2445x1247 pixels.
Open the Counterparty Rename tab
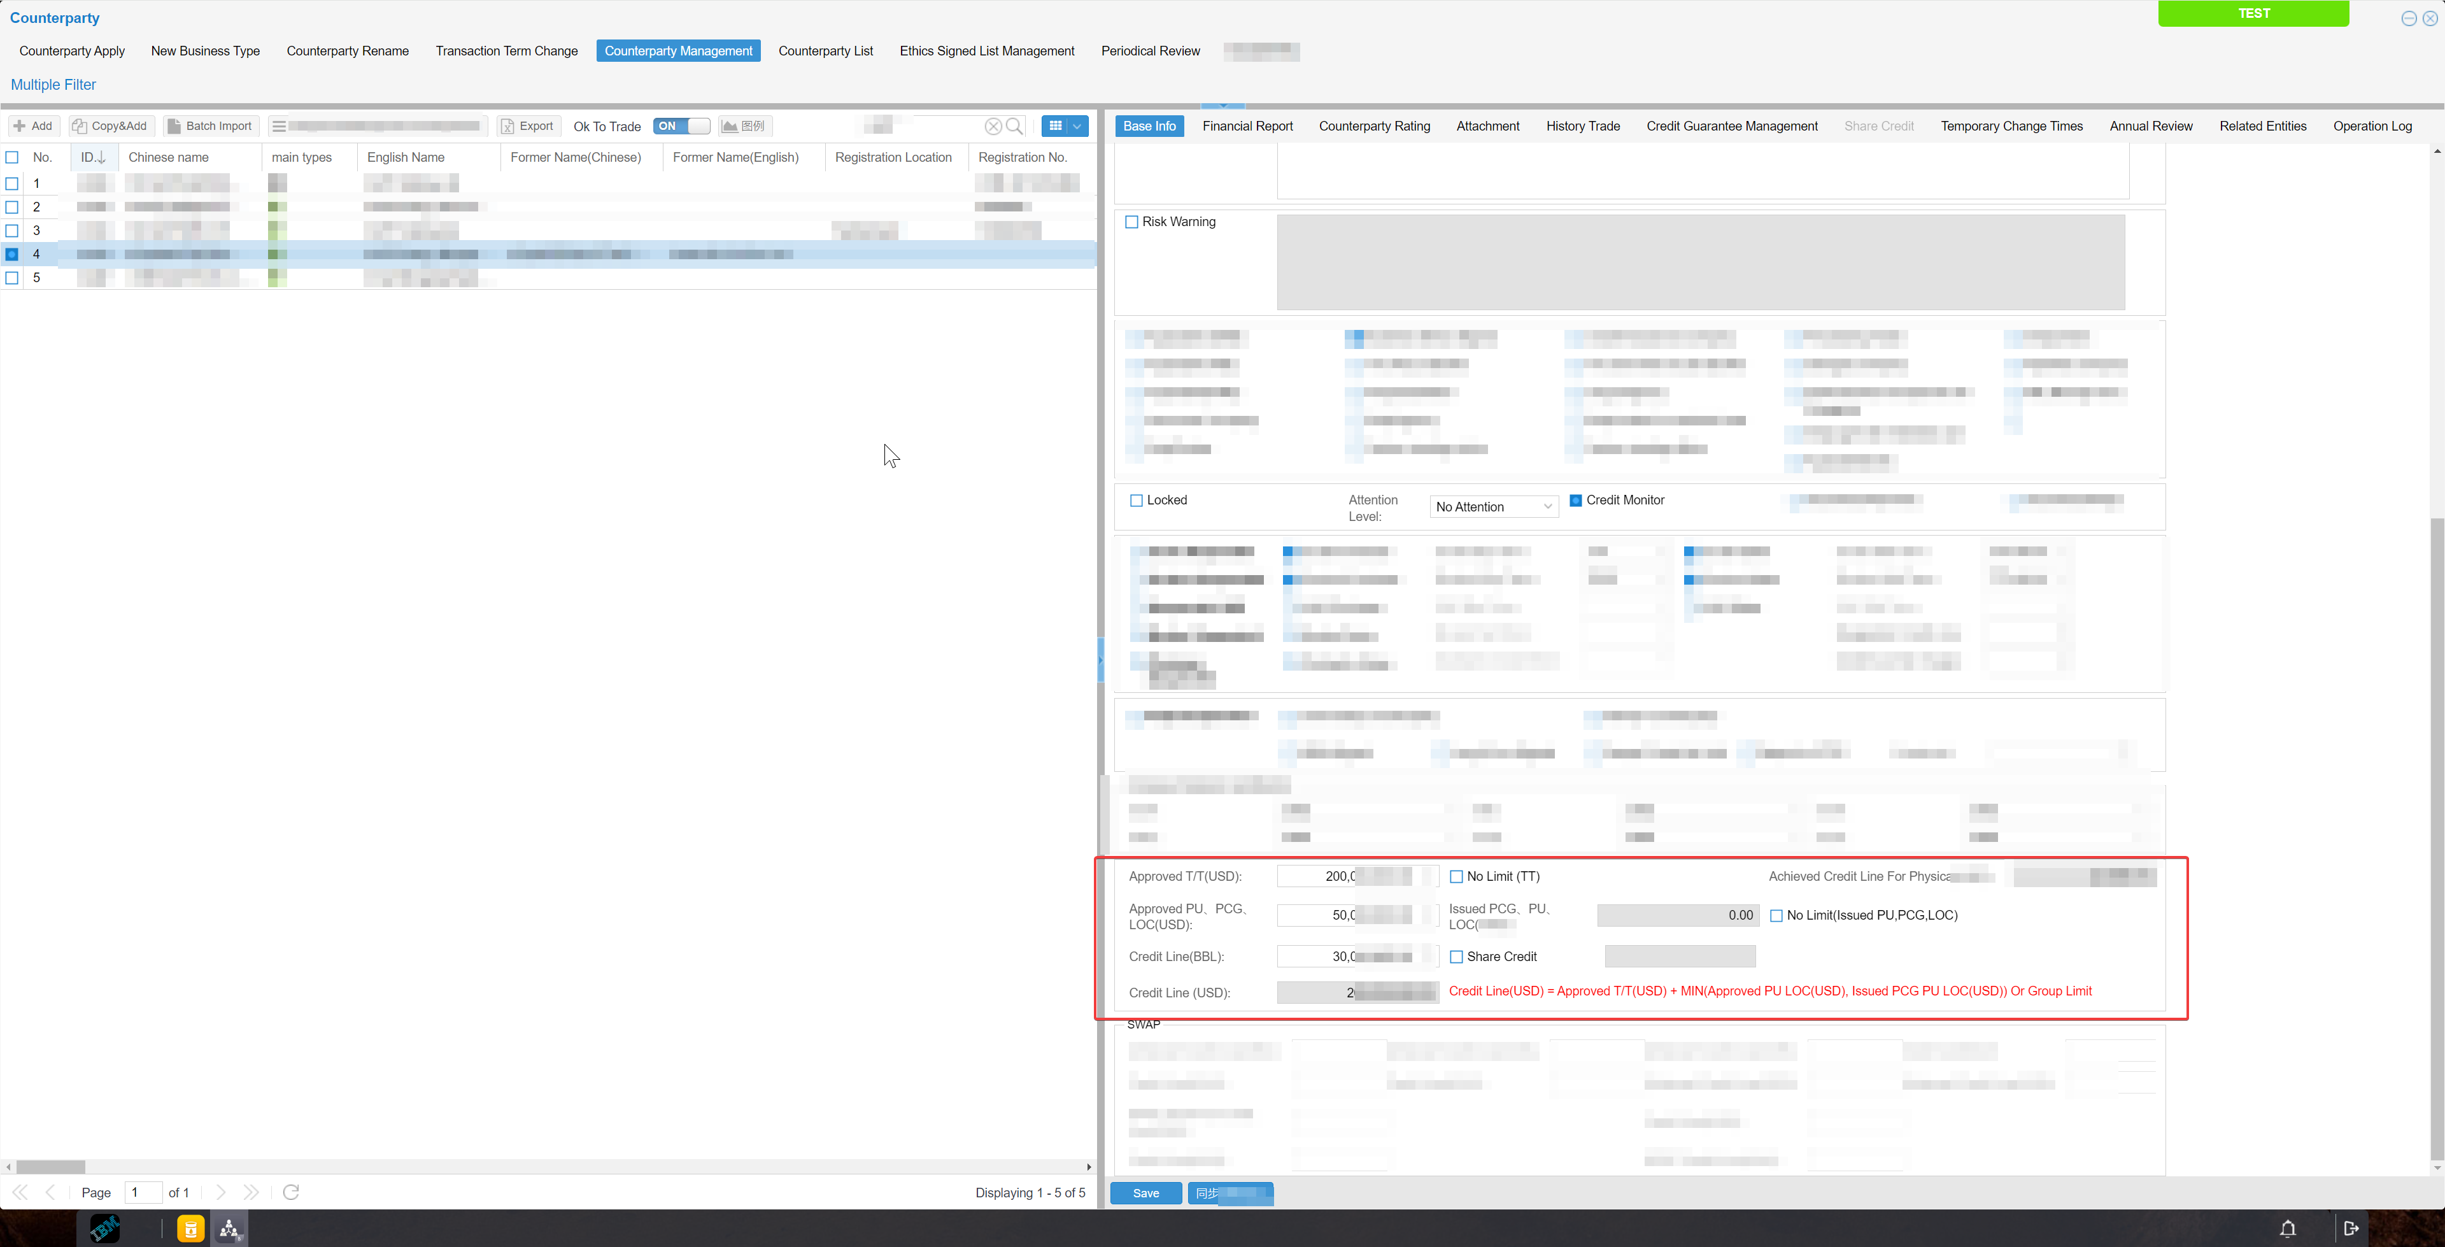(348, 52)
